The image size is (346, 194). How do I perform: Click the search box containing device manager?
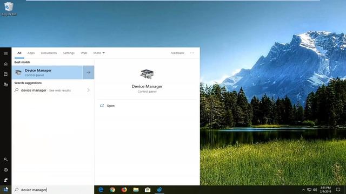[53, 190]
